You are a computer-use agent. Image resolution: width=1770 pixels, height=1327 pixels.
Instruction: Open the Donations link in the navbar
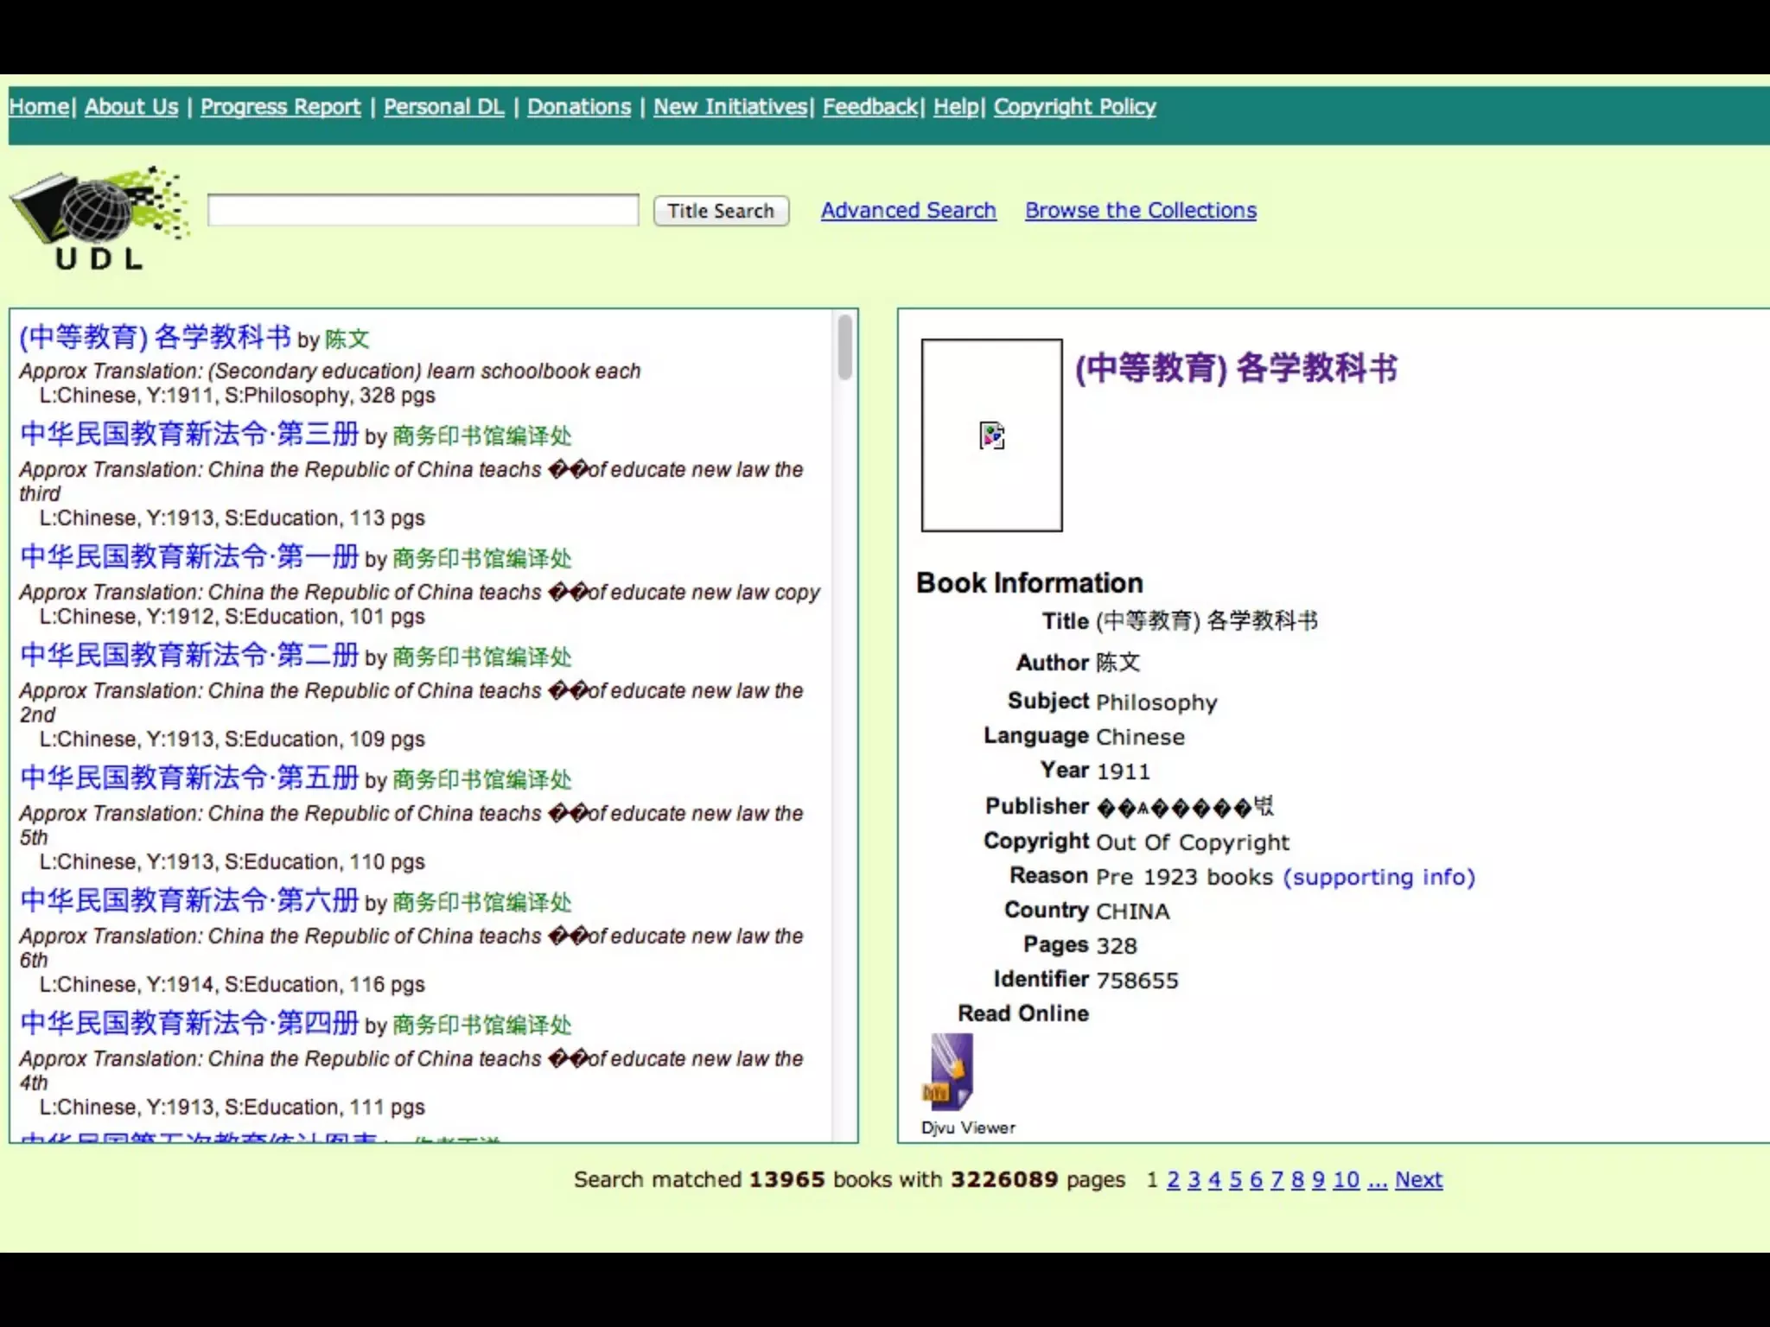point(579,107)
